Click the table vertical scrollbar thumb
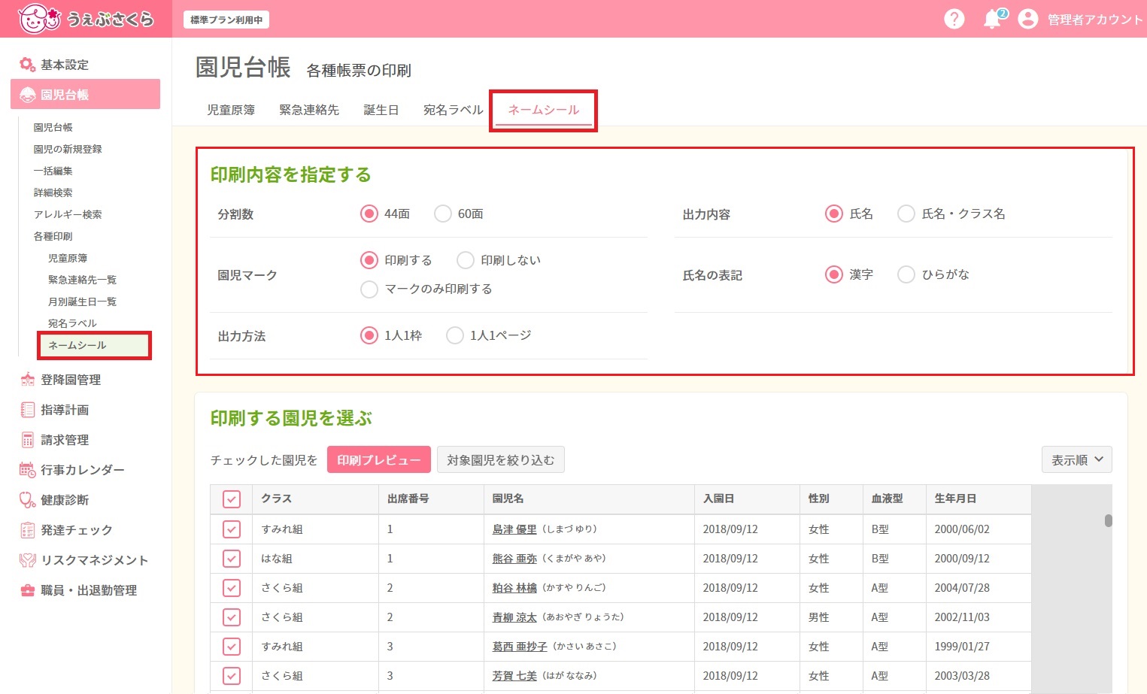1147x694 pixels. (1108, 520)
